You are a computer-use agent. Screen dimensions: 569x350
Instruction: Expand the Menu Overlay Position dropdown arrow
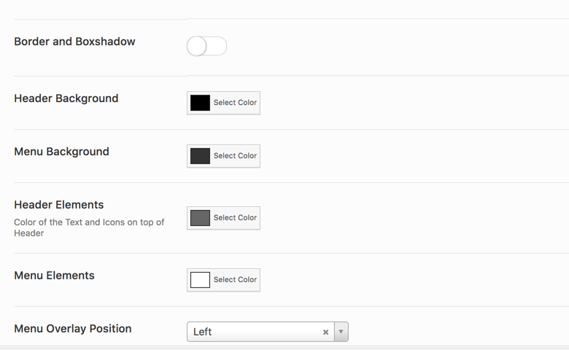coord(341,332)
